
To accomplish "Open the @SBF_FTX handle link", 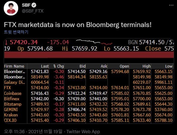I will click(x=32, y=11).
